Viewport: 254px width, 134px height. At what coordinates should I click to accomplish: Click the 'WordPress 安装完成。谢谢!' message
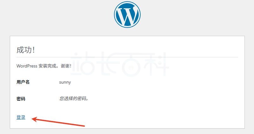(x=44, y=66)
